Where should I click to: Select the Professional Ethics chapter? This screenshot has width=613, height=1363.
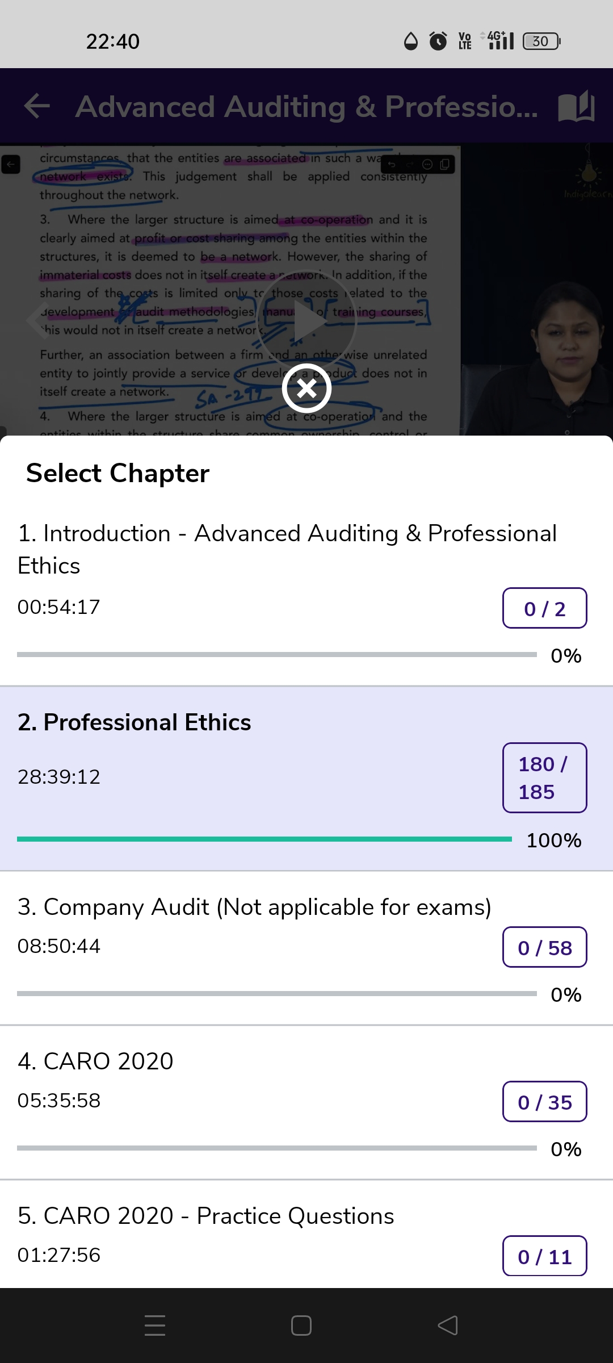[135, 722]
